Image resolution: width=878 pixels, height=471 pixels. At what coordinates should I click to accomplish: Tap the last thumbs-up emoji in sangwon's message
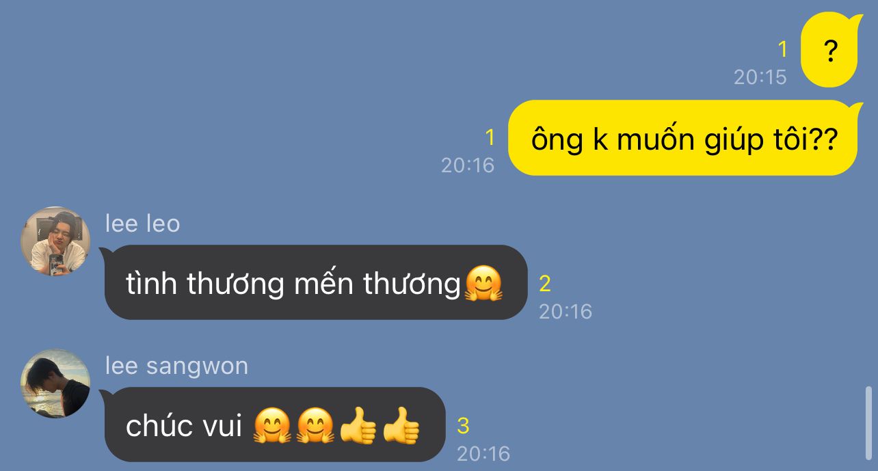401,425
